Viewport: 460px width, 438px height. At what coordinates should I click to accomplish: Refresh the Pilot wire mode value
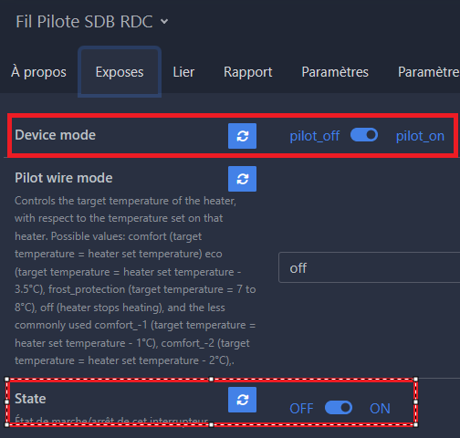[242, 179]
